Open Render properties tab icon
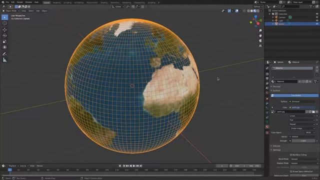 267,74
